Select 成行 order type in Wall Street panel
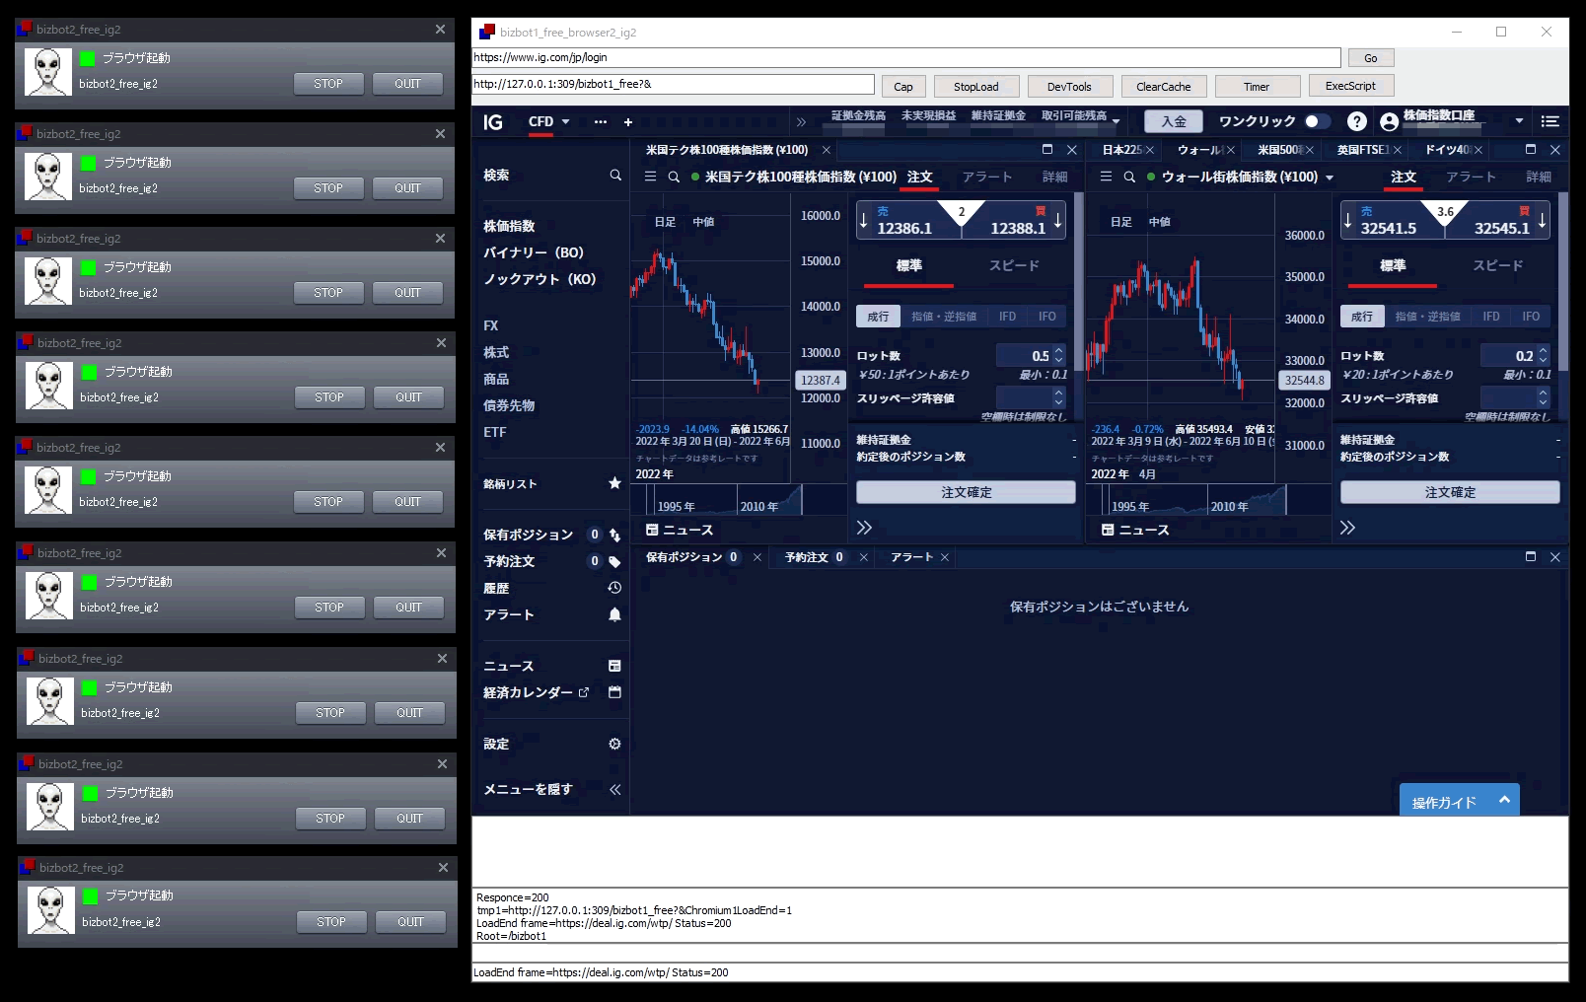 click(x=1361, y=317)
